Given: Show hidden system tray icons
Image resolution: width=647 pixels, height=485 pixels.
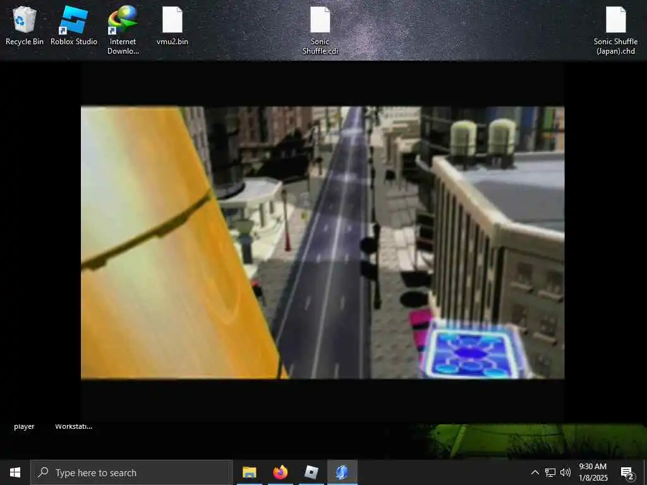Looking at the screenshot, I should click(x=535, y=472).
